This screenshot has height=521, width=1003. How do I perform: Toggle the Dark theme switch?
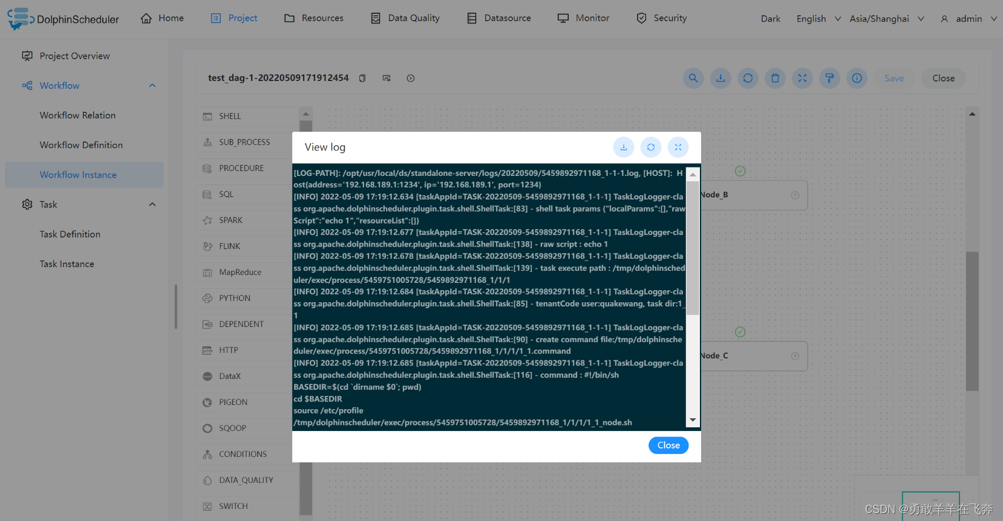pyautogui.click(x=770, y=19)
